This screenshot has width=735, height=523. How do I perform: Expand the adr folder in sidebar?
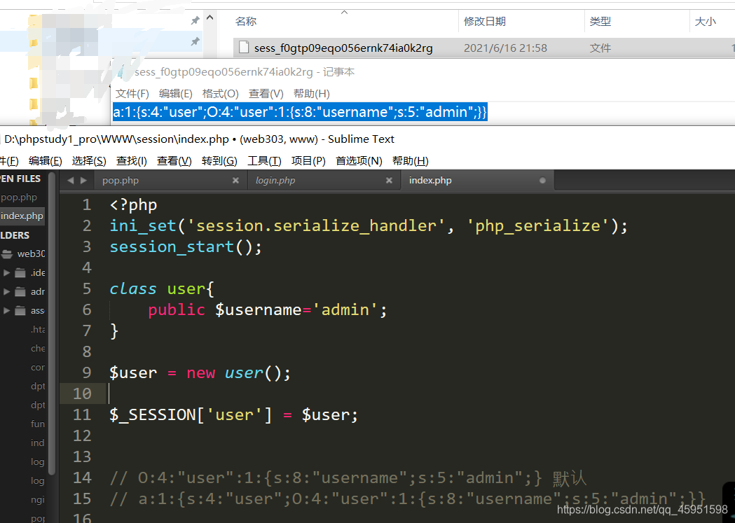6,291
